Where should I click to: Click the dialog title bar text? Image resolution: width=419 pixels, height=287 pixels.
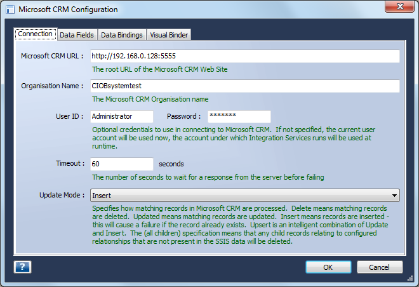click(68, 10)
